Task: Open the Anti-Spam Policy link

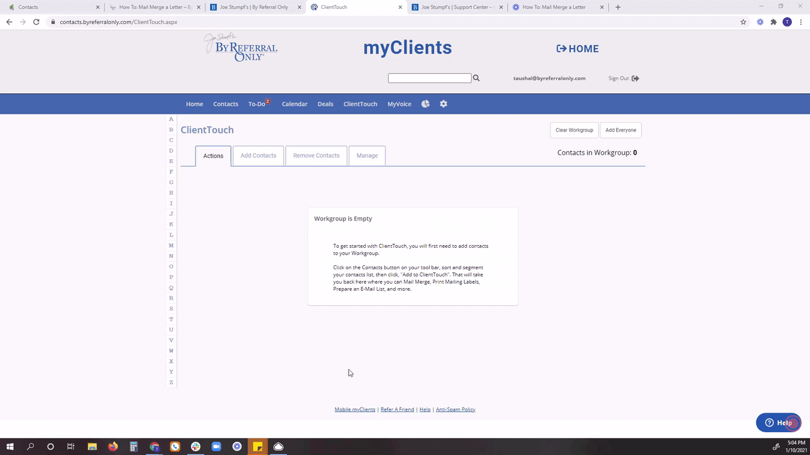Action: click(456, 409)
